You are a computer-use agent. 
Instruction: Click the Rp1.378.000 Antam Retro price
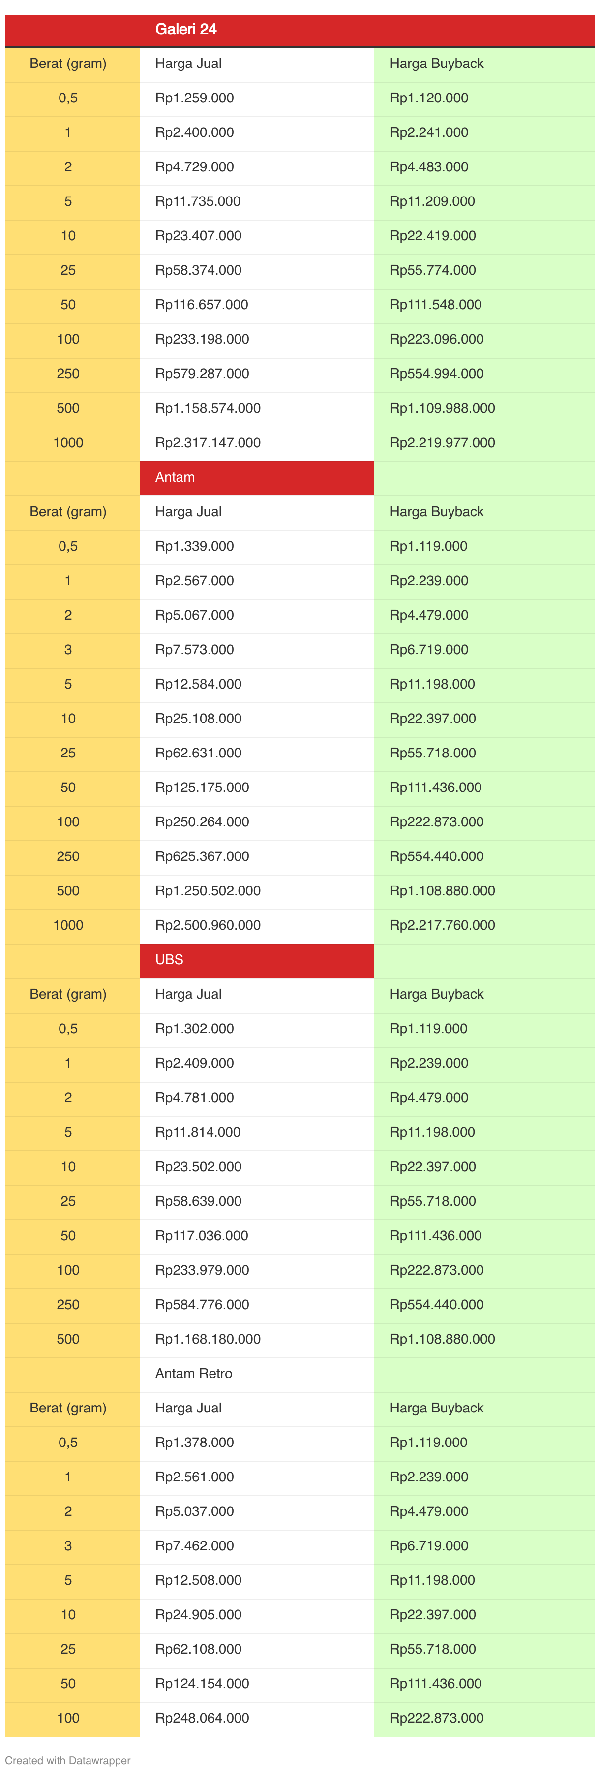pos(194,1442)
